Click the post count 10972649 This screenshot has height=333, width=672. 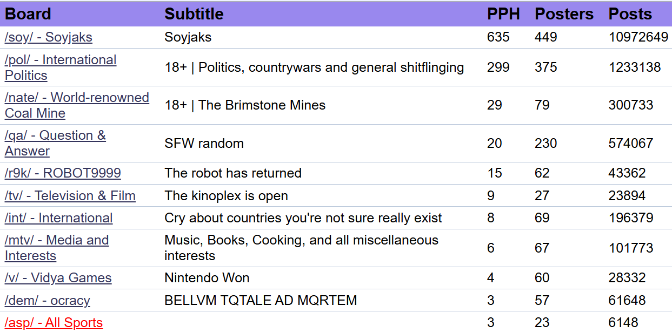click(638, 37)
